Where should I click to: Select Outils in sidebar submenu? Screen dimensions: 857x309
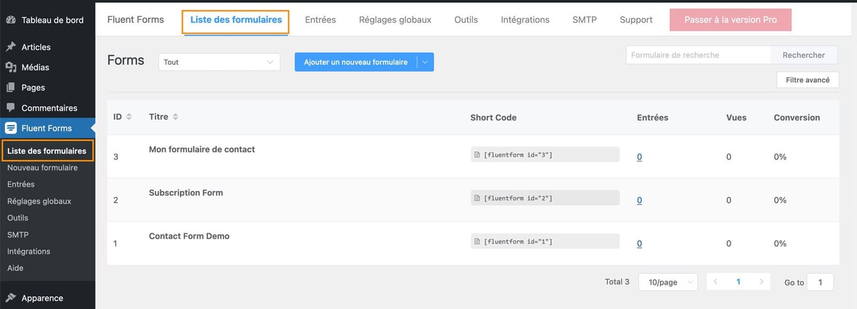18,217
